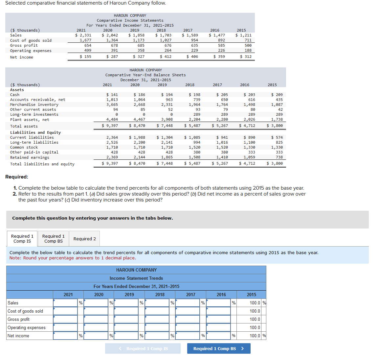
Task: Click the 2021 column header in trends table
Action: (x=68, y=295)
